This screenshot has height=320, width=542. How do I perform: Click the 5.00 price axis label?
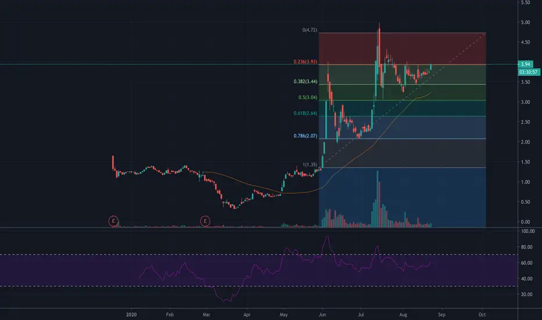(x=525, y=22)
